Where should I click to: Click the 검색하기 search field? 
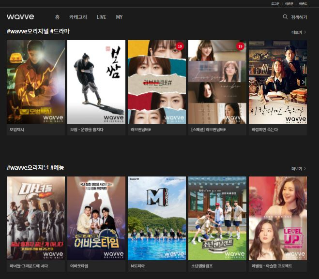tap(299, 17)
